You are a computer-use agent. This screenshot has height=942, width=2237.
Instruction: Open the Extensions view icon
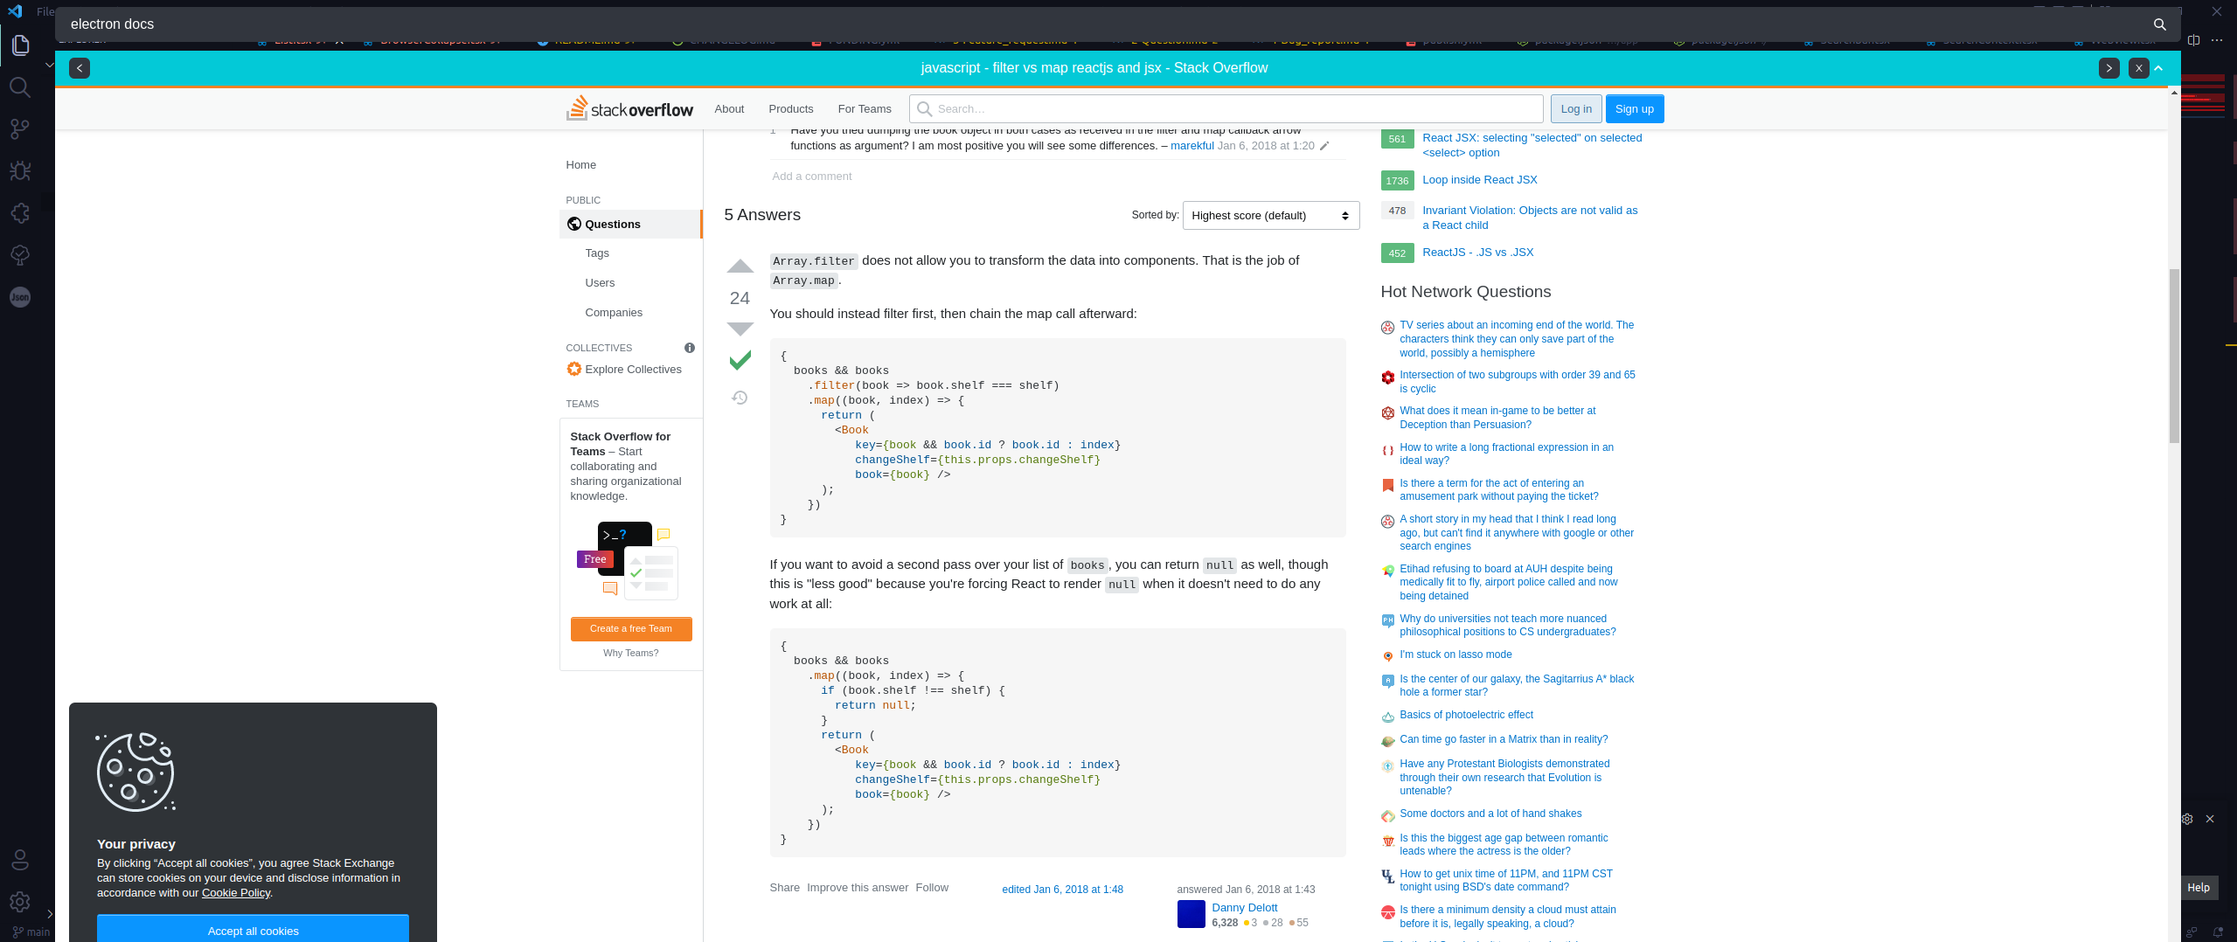point(20,213)
